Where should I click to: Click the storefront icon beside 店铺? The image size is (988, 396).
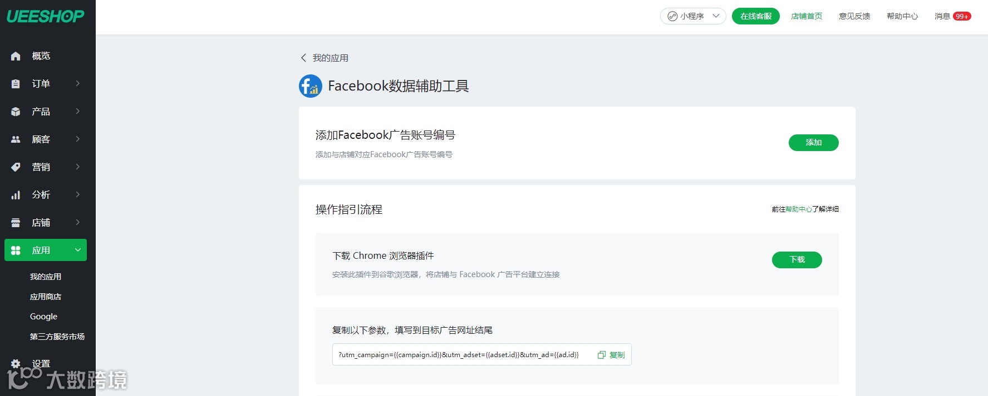coord(16,223)
